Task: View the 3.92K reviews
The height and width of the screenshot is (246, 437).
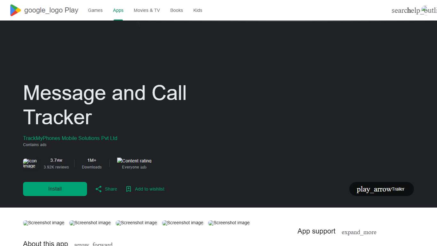Action: (56, 167)
